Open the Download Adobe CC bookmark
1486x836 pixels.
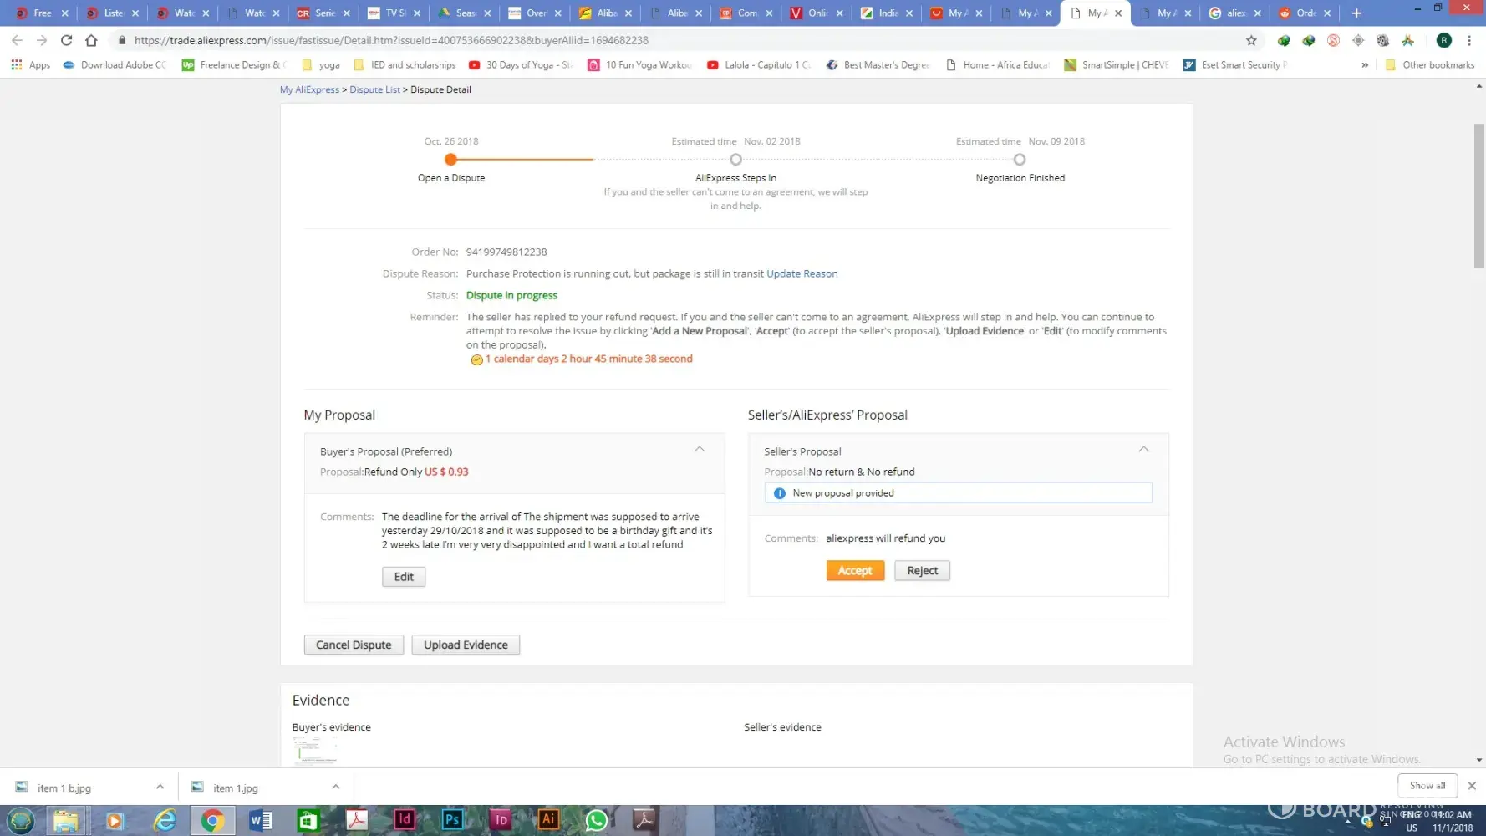[115, 64]
